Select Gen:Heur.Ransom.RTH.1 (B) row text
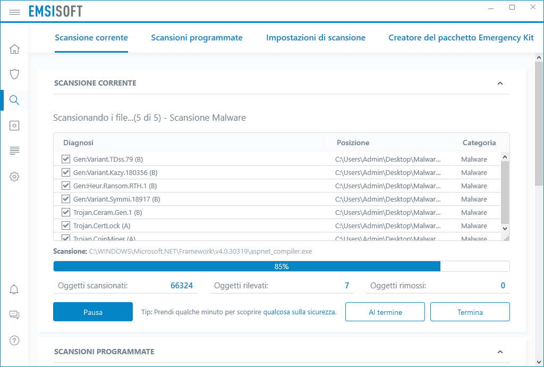This screenshot has height=367, width=544. tap(115, 186)
